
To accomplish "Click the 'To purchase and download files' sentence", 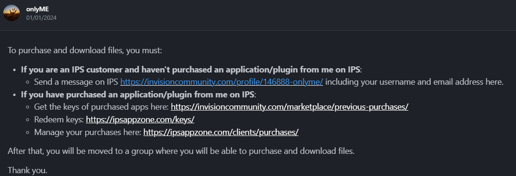I will tap(85, 51).
